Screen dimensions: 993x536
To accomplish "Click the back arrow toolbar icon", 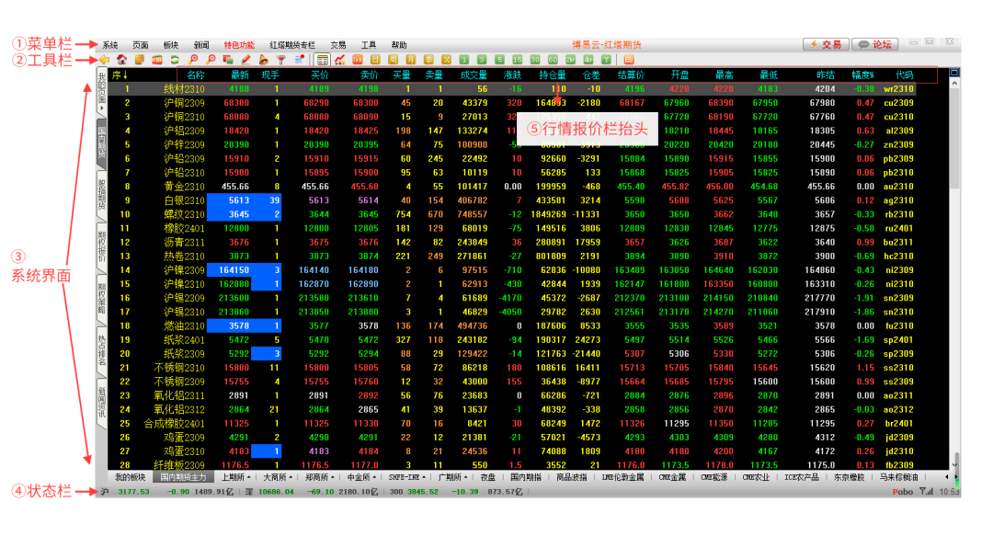I will 104,60.
